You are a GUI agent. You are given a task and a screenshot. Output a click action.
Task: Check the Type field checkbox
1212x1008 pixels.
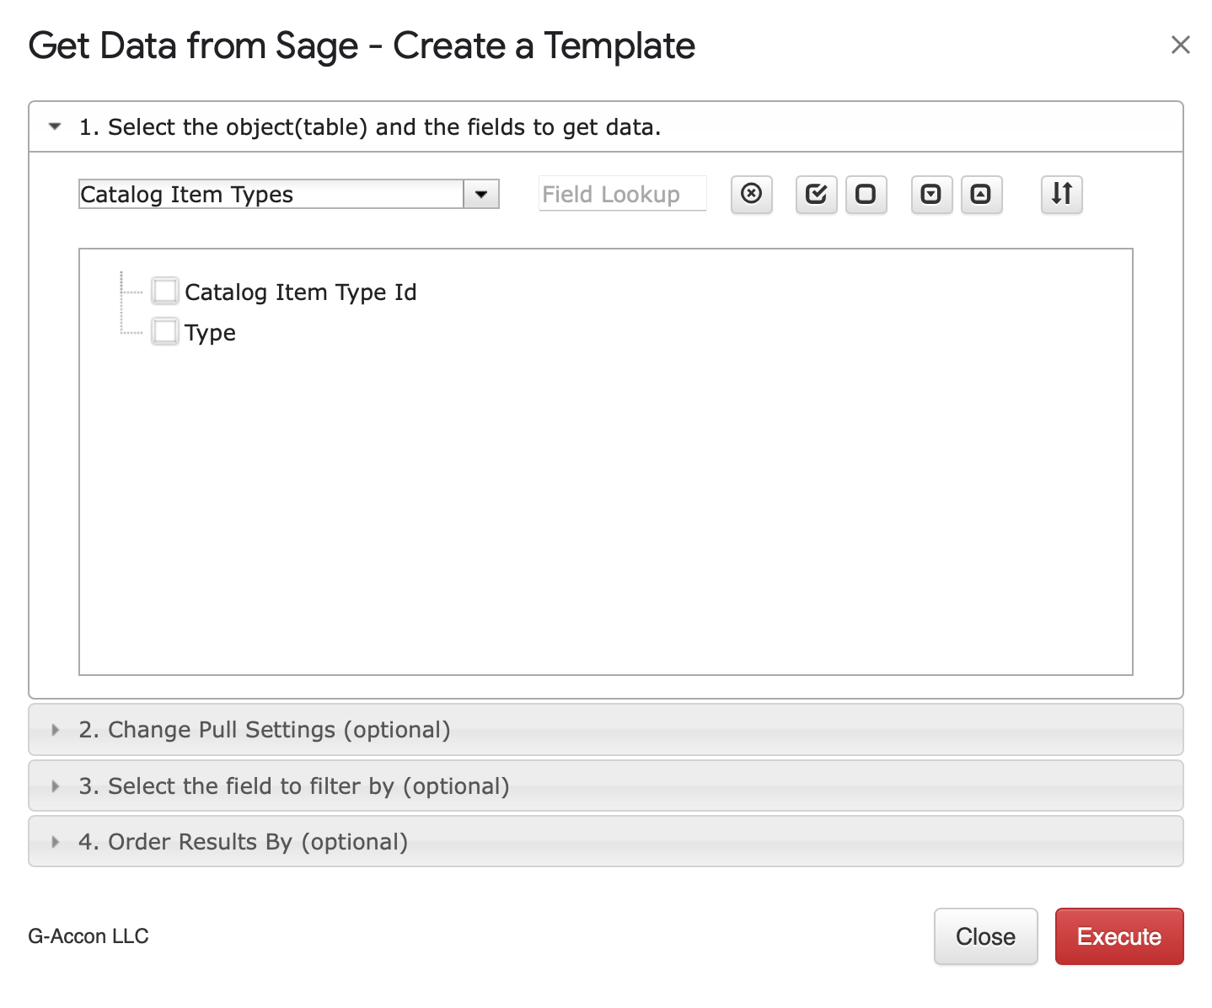(x=165, y=332)
